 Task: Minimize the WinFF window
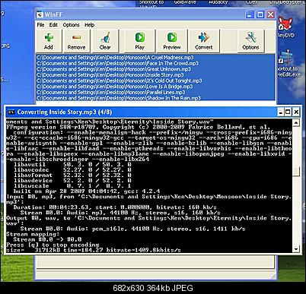click(250, 14)
